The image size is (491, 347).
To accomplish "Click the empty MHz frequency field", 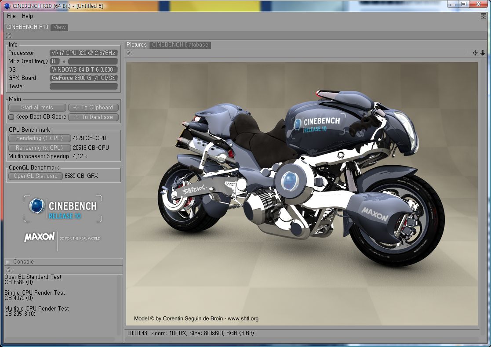I will click(93, 61).
